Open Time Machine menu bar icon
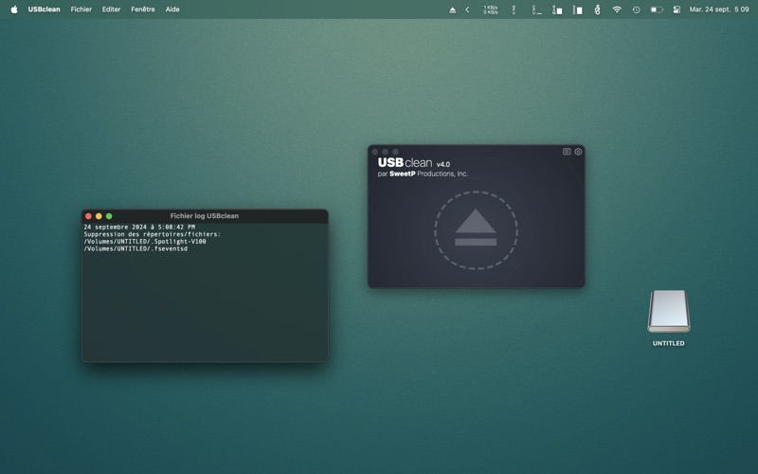 [x=636, y=9]
